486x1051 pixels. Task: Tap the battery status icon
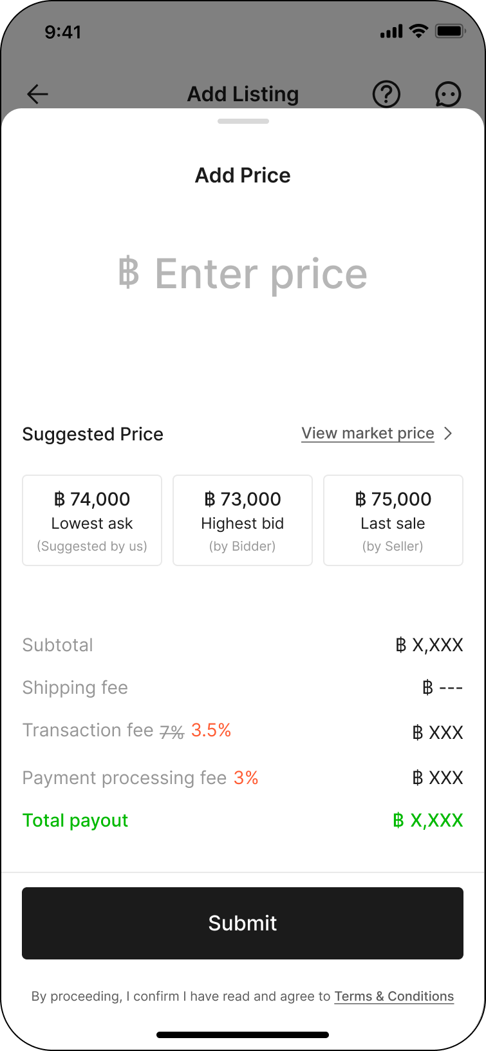click(449, 31)
